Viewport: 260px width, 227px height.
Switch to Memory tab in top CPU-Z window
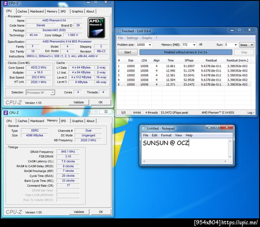[x=52, y=11]
